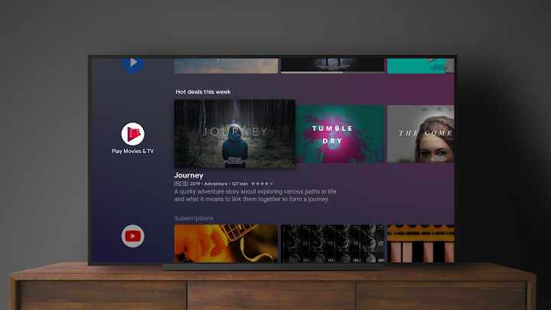Select the audio mixer knobs subscription thumbnail
Screen dimensions: 551x310
click(x=332, y=243)
